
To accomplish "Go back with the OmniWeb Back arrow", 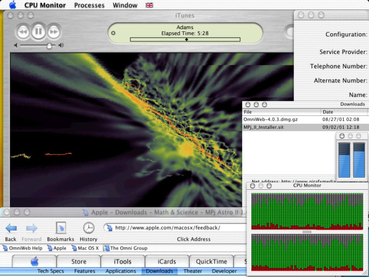I will click(x=11, y=228).
